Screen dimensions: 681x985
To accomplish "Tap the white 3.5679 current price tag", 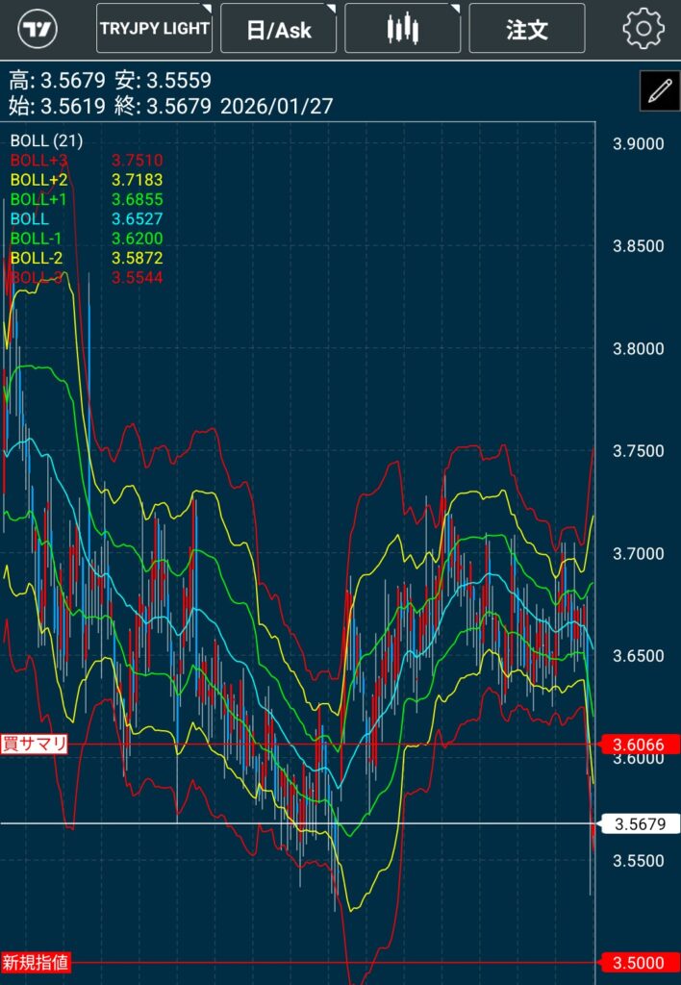I will (639, 823).
